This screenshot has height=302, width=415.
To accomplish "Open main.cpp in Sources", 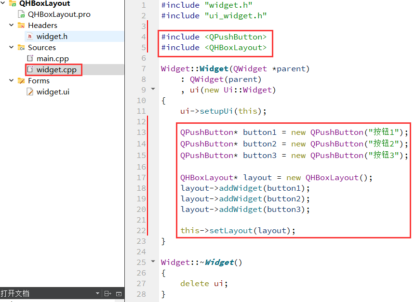I will pos(53,58).
